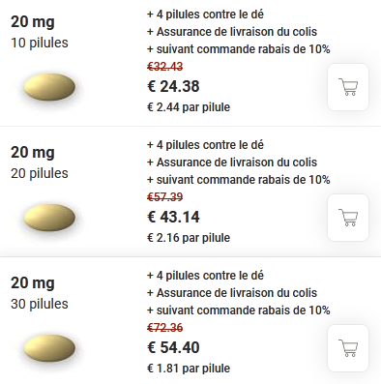Click '€ 2.44 par pilule' text

pos(189,107)
